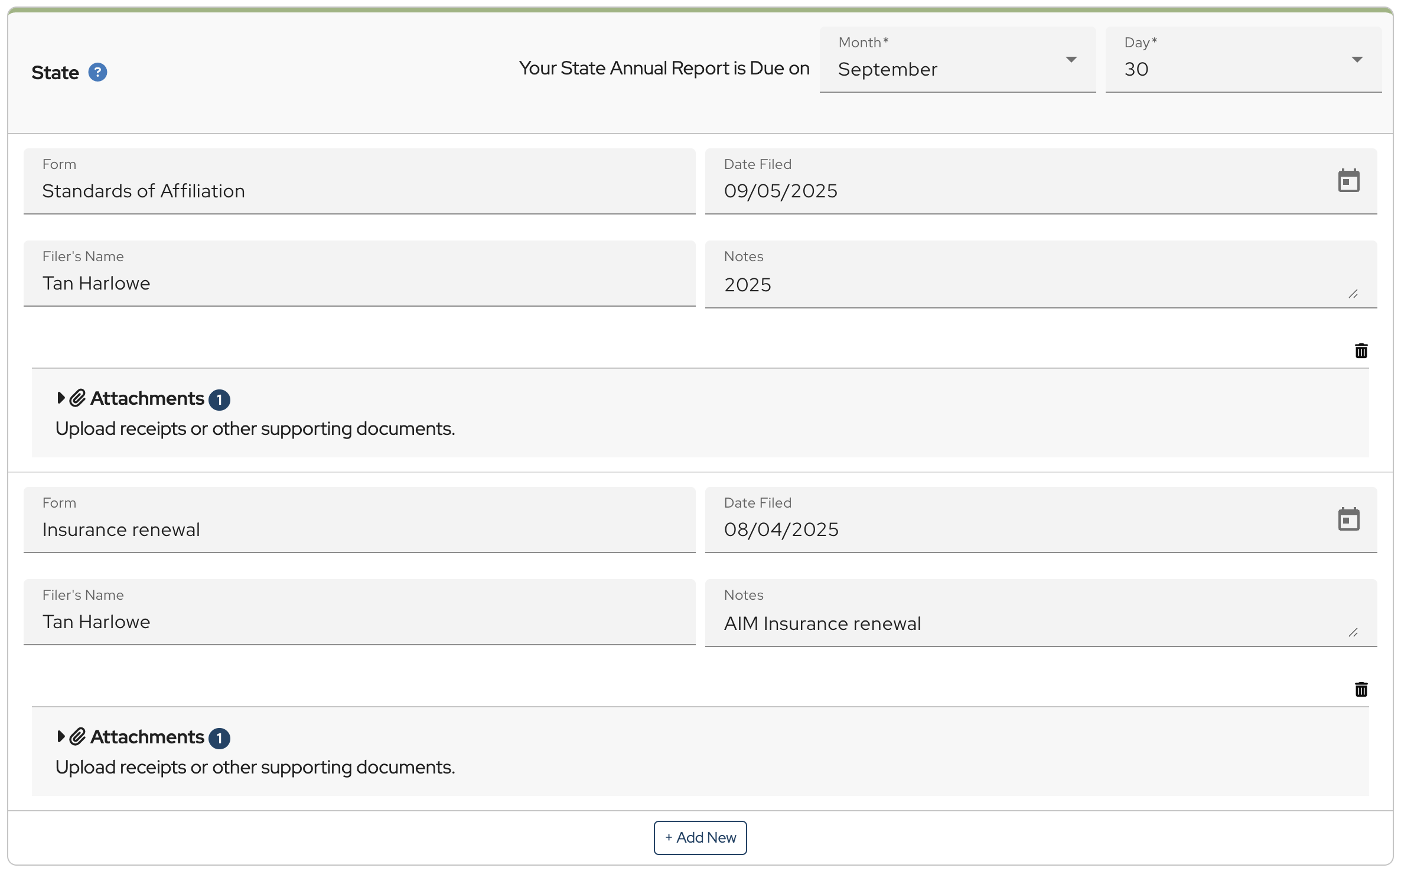Open calendar picker for Insurance renewal date

pos(1348,519)
